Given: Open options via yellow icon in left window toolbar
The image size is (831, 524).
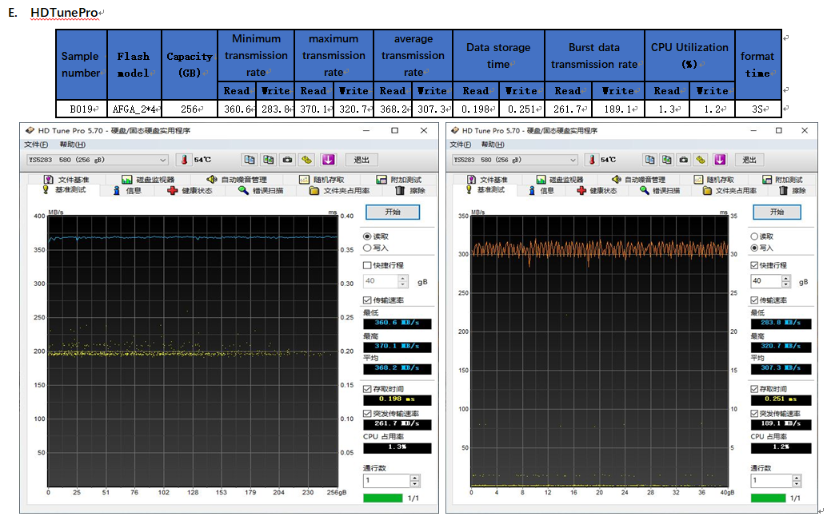Looking at the screenshot, I should (306, 159).
